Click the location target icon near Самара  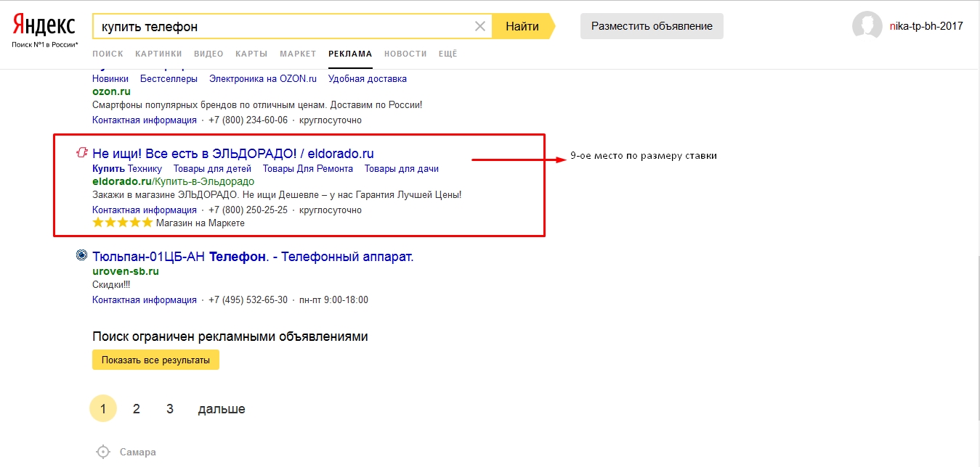click(104, 452)
